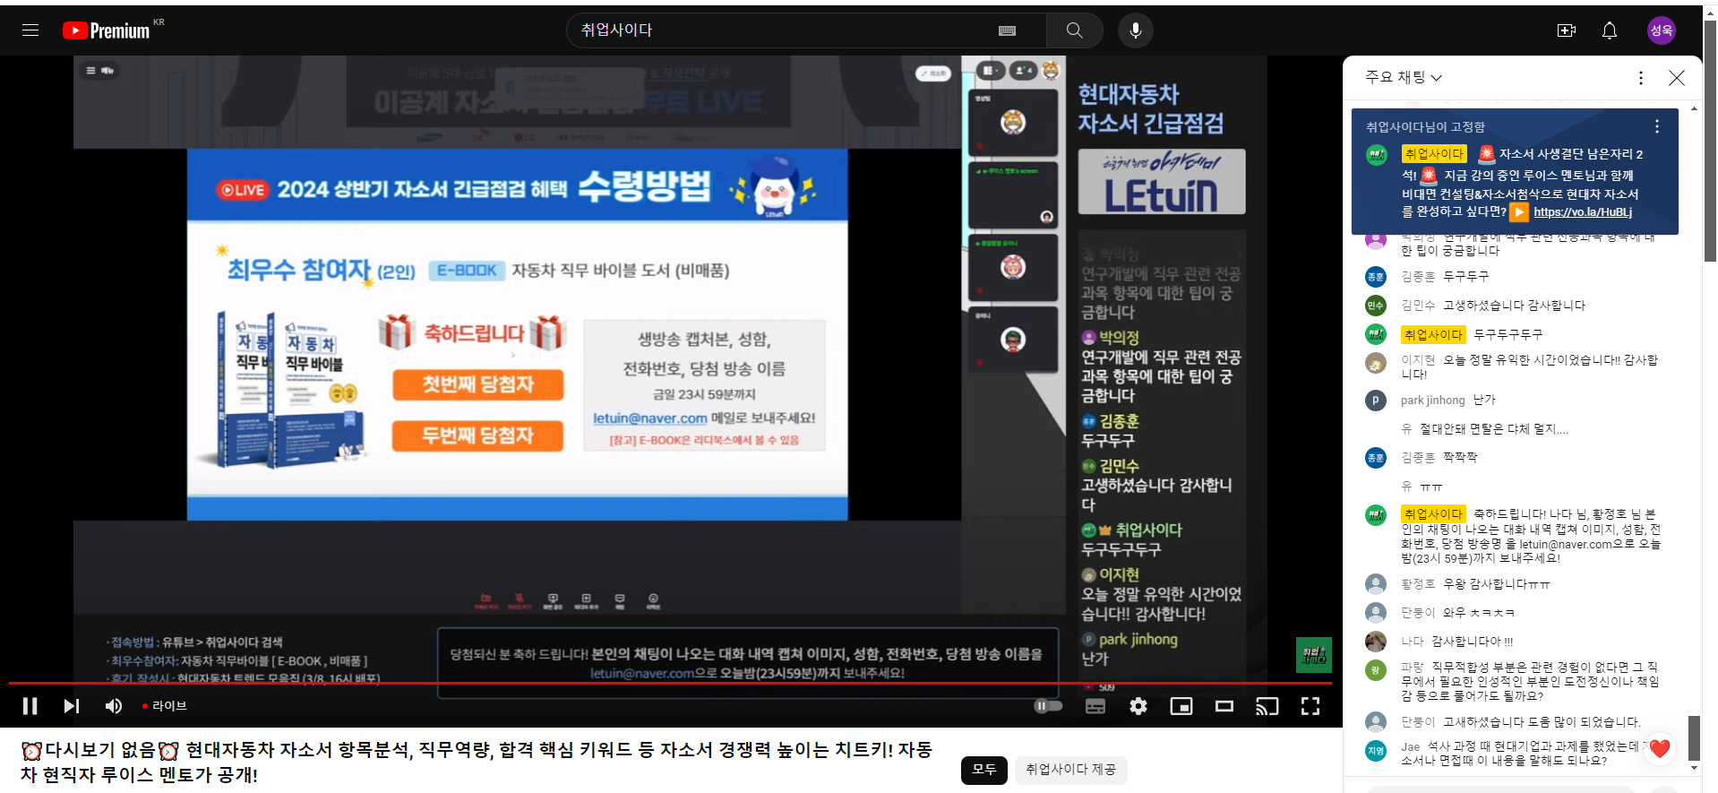The height and width of the screenshot is (793, 1718).
Task: Jump to live with 라이브 indicator
Action: [x=165, y=706]
